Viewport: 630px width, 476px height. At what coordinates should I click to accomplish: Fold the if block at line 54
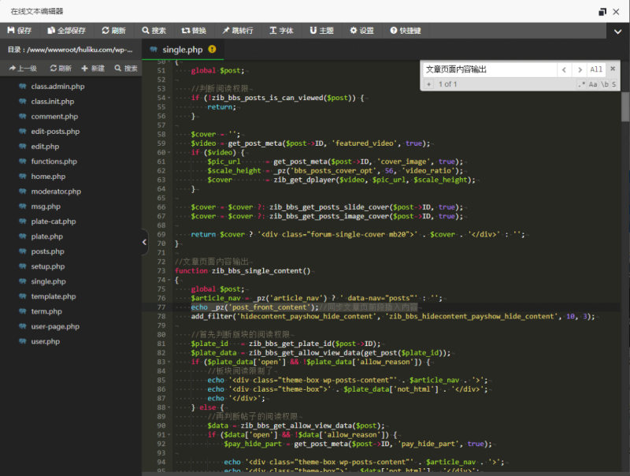coord(169,98)
